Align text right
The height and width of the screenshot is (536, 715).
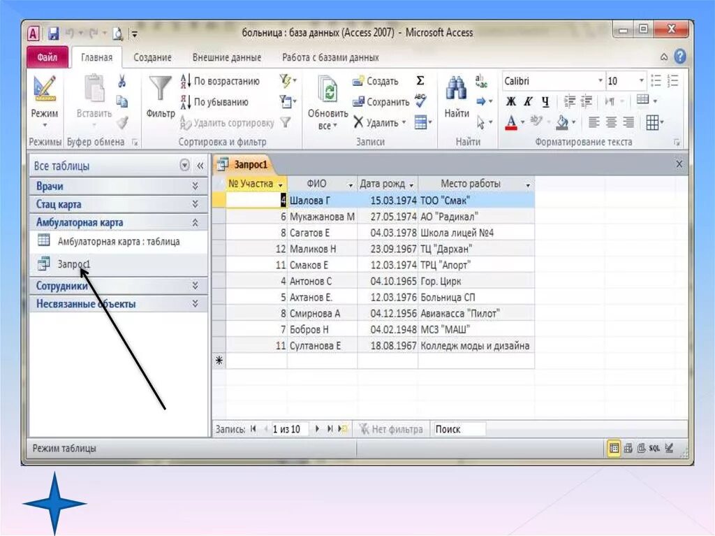coord(628,122)
